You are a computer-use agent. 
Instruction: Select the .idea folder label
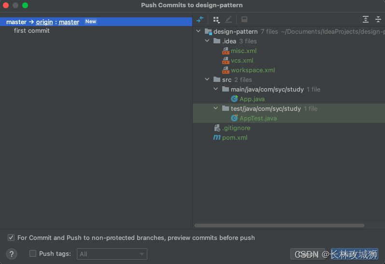229,41
